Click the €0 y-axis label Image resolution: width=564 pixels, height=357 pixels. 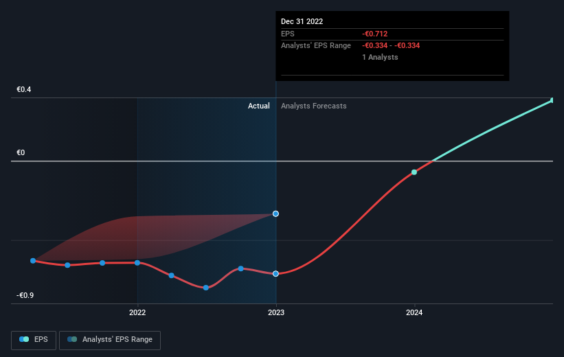coord(21,152)
